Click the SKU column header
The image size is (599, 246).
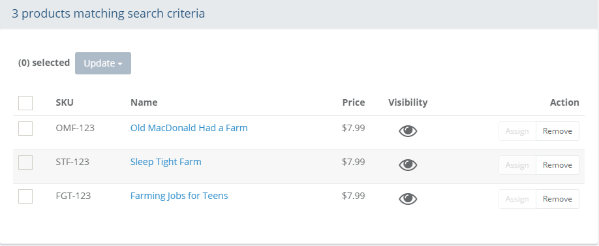point(65,102)
